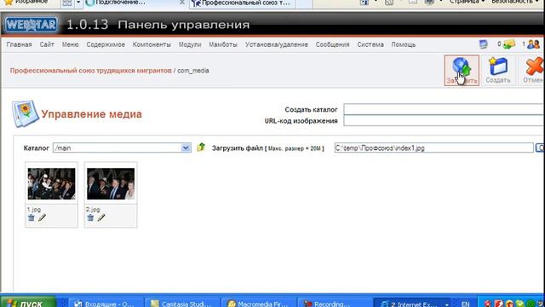Click the EN language indicator
Image resolution: width=545 pixels, height=307 pixels.
465,304
